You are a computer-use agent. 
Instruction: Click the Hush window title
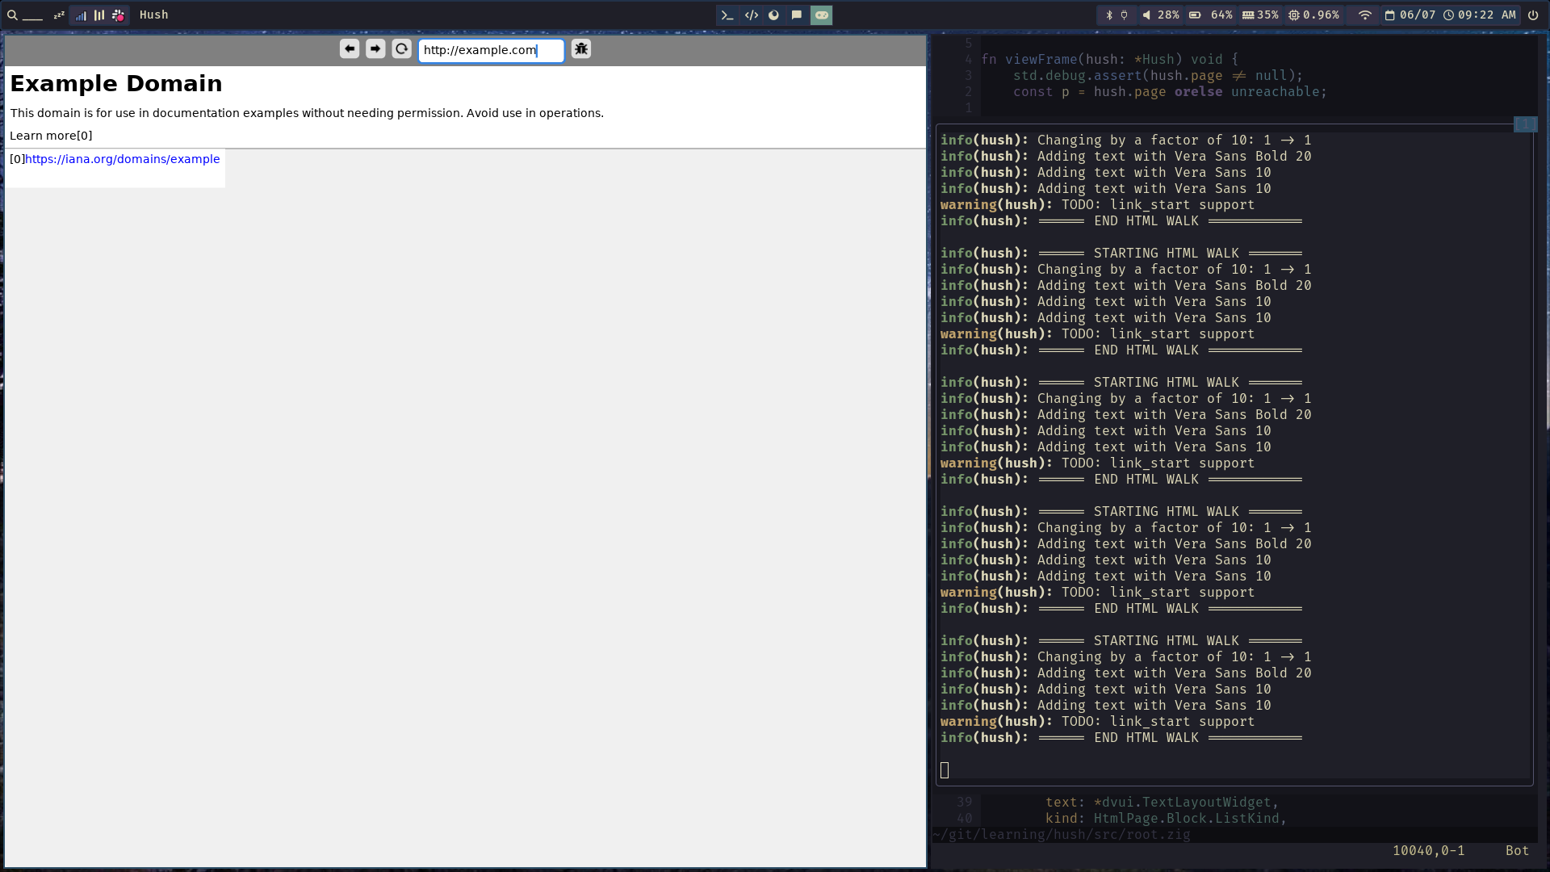pos(153,15)
